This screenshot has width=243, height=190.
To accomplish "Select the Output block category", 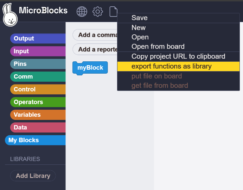I will click(38, 39).
